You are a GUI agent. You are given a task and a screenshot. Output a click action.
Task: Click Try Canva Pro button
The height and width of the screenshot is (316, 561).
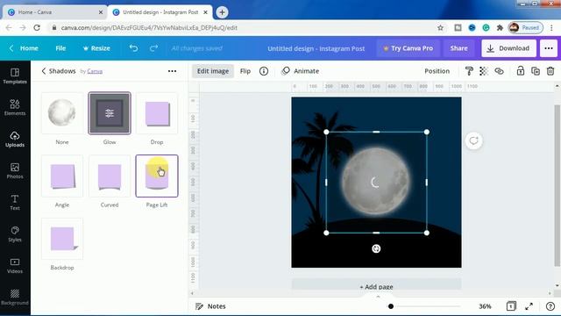pyautogui.click(x=408, y=48)
